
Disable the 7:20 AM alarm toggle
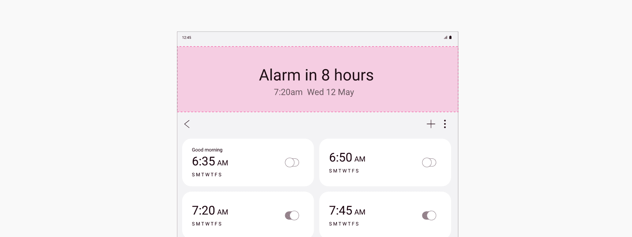pyautogui.click(x=292, y=215)
